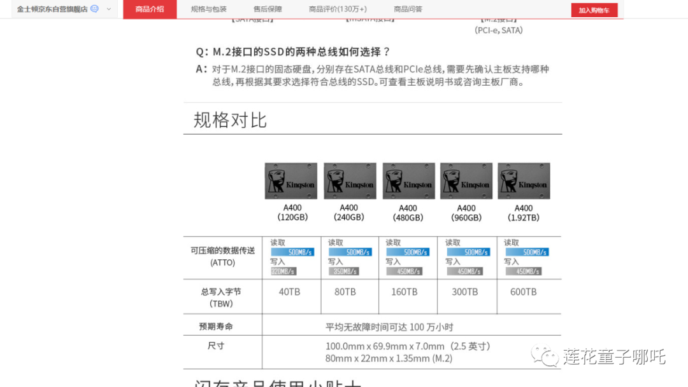Click the 80mm x 22mm x 1.35mm (M.2) line

tap(389, 358)
